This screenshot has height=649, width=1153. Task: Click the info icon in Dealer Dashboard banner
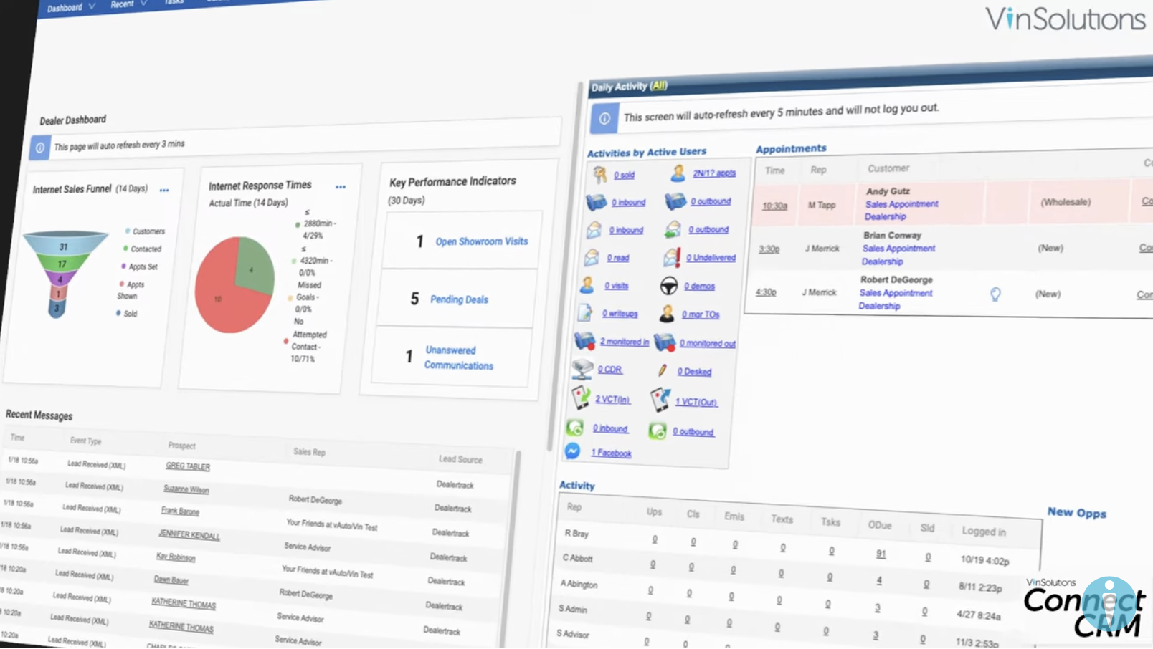(x=40, y=148)
